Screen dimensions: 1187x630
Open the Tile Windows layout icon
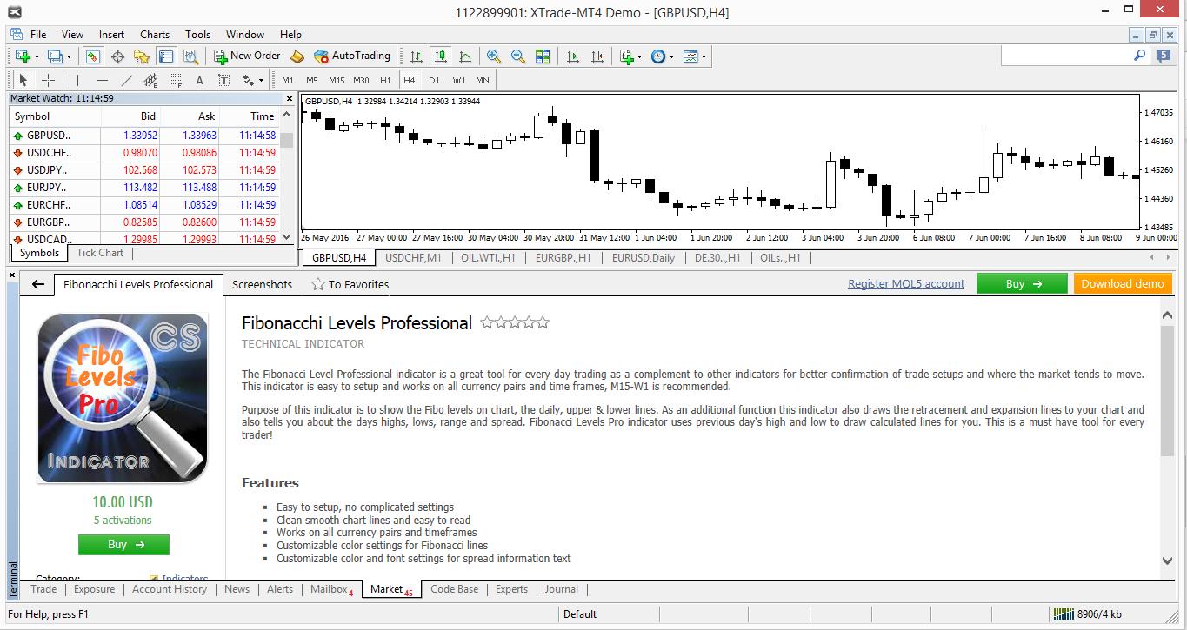543,56
